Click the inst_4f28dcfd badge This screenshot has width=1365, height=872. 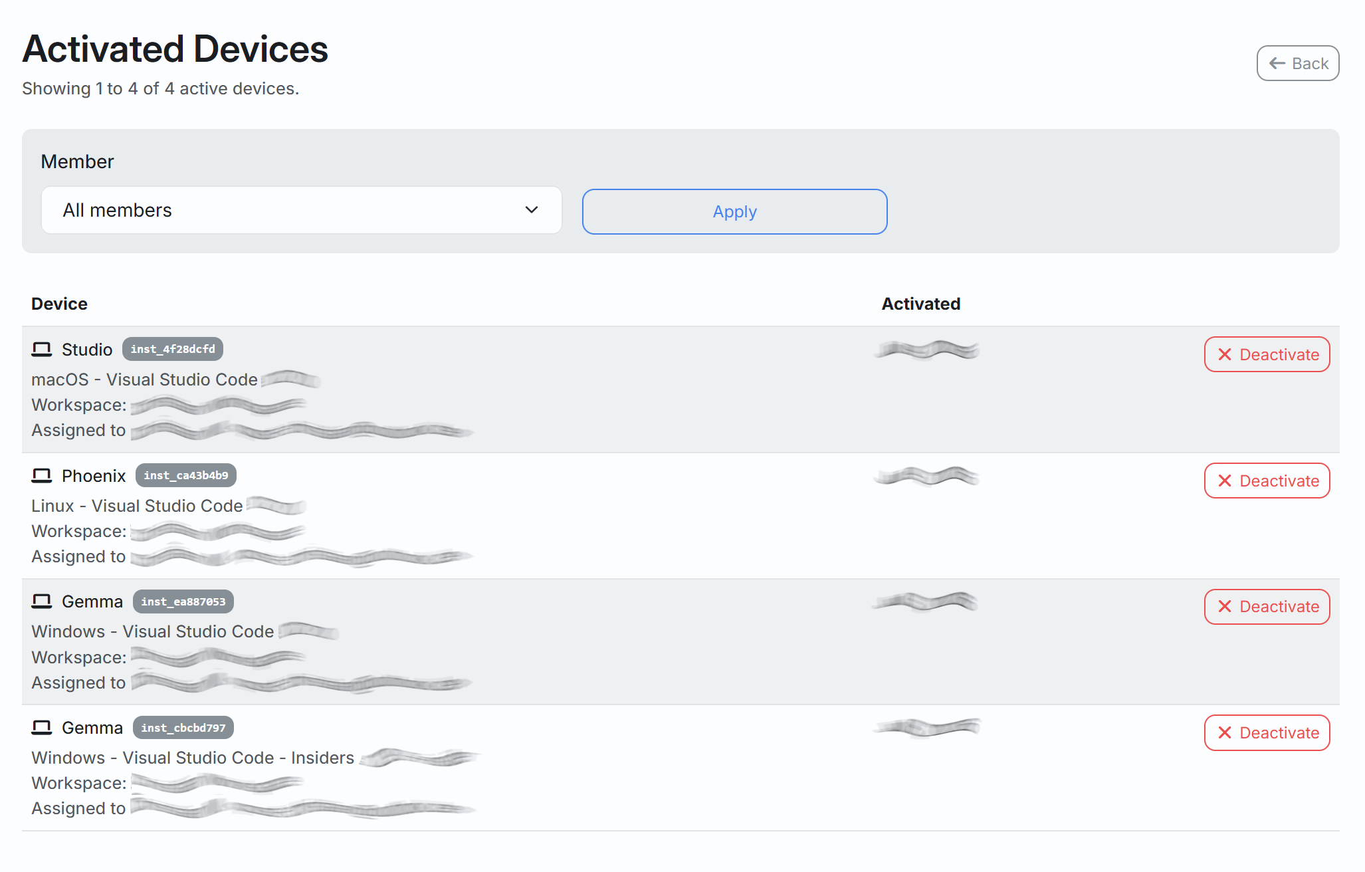tap(173, 349)
